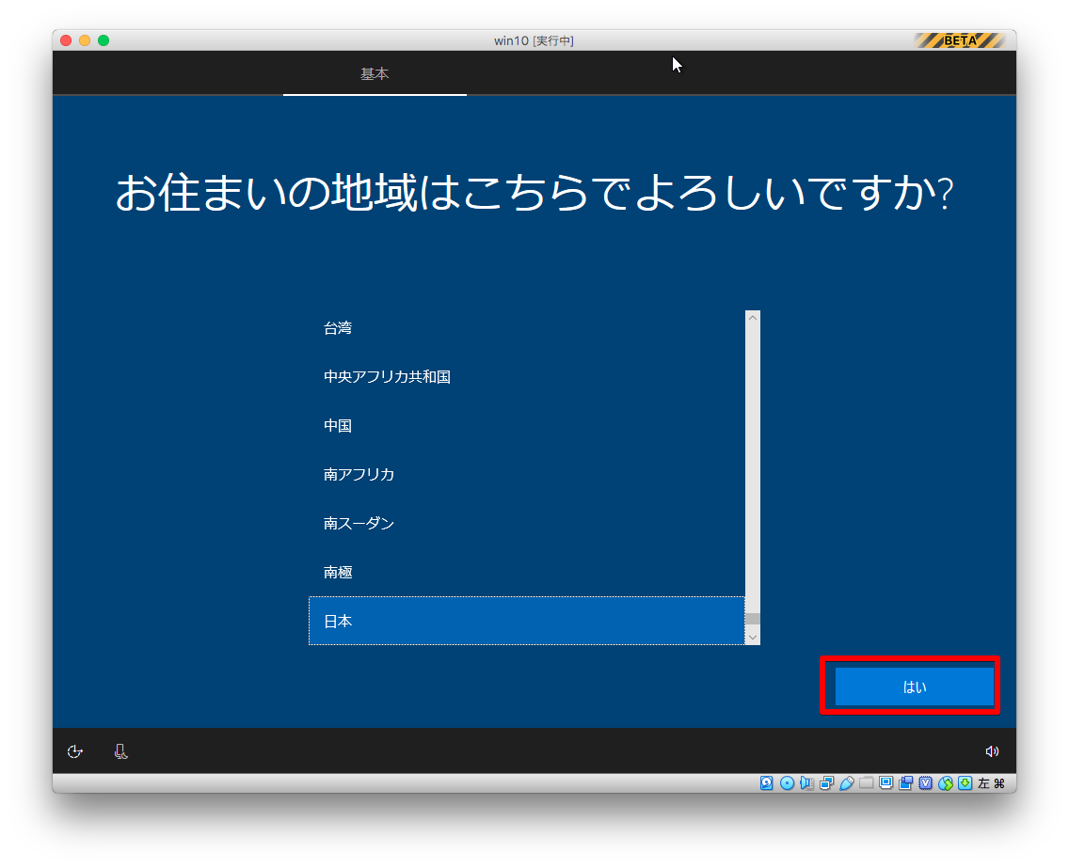Click the region list scroll up arrow

(x=753, y=318)
